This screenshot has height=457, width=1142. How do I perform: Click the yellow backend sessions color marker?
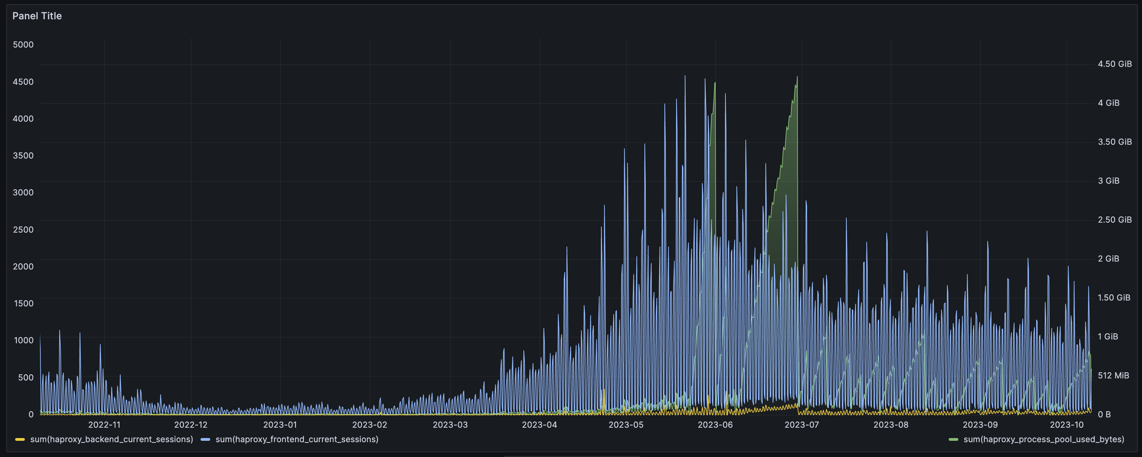[20, 439]
